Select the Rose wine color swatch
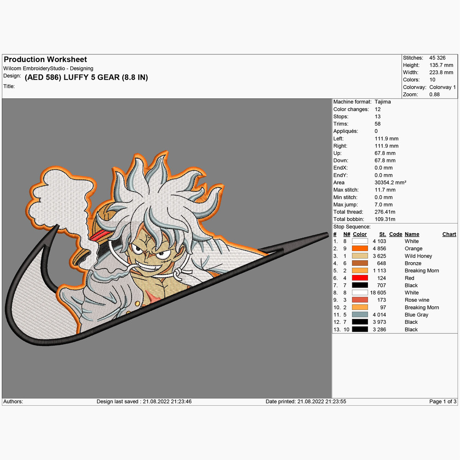This screenshot has width=460, height=460. click(x=360, y=300)
